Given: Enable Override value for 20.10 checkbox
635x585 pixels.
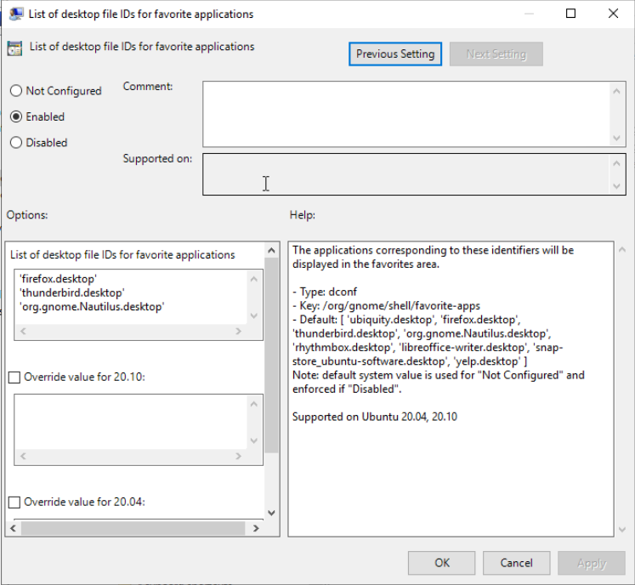Looking at the screenshot, I should 14,378.
